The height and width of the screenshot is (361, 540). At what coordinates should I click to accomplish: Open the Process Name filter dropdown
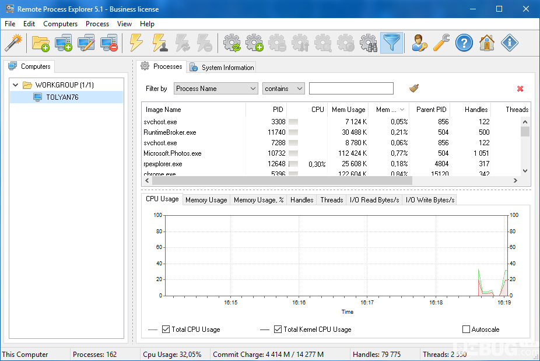coord(216,89)
